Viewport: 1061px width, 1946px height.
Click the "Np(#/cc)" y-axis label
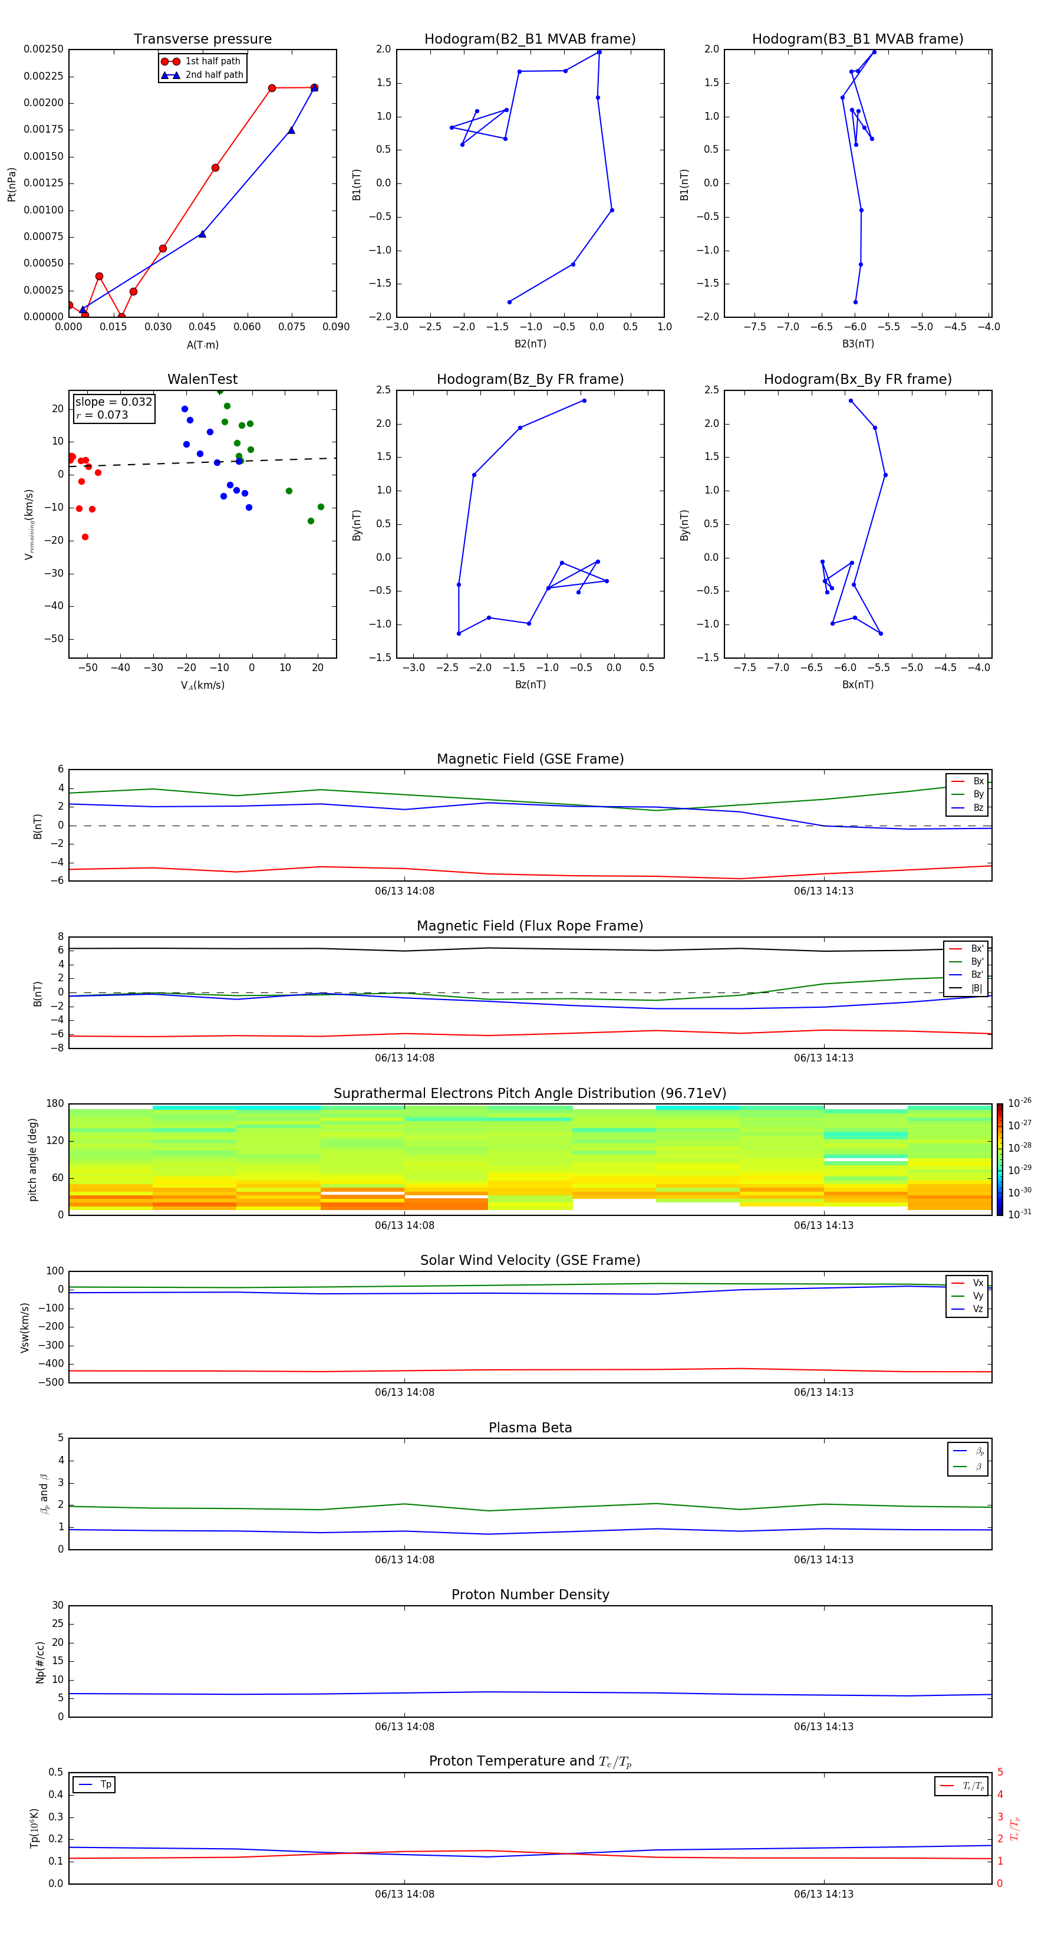pos(40,1662)
